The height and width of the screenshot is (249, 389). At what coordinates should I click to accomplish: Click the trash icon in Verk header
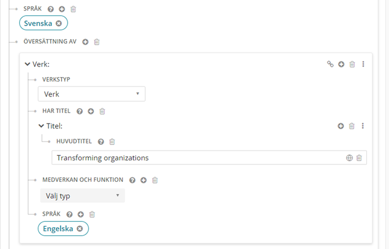point(352,64)
